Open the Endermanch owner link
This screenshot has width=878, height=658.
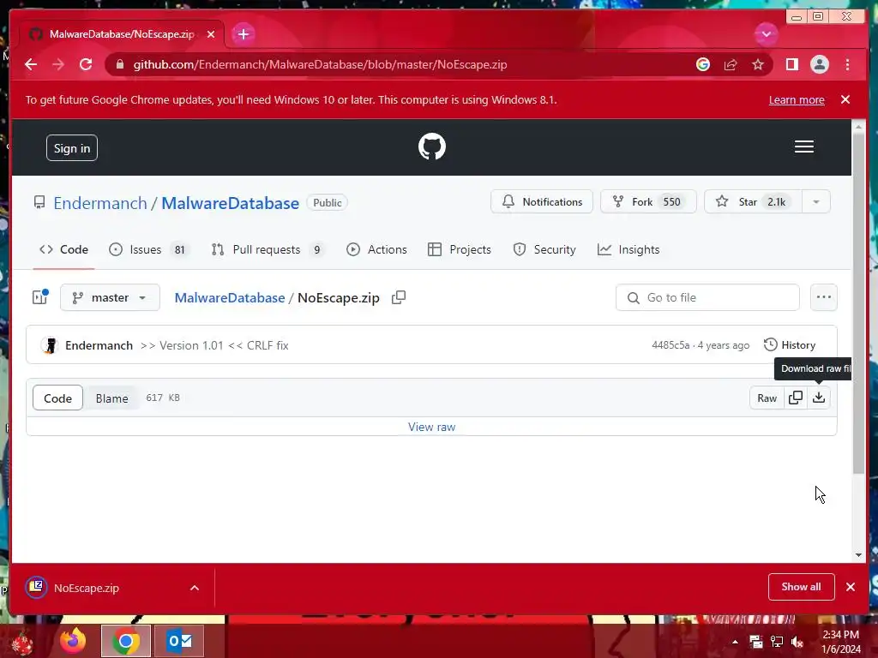click(100, 203)
